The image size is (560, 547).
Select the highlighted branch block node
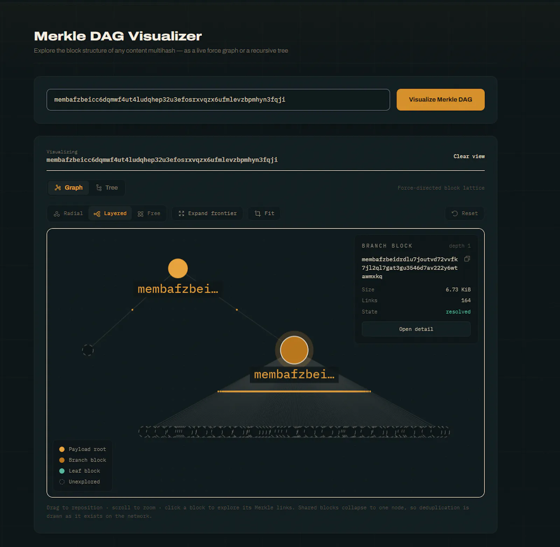pyautogui.click(x=294, y=350)
